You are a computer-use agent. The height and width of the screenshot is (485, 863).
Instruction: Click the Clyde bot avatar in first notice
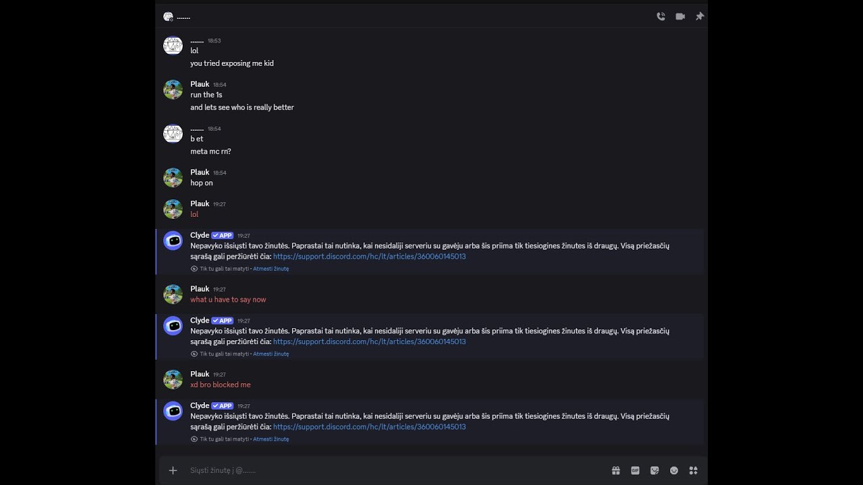173,240
